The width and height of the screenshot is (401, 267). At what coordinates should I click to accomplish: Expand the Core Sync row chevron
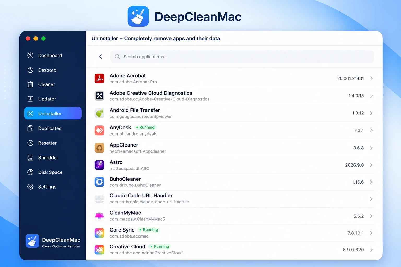(x=371, y=233)
